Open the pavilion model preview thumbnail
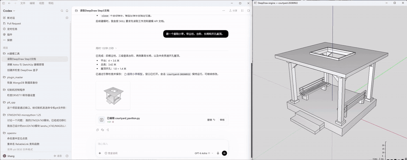Viewport: 407px width, 160px height. click(113, 95)
